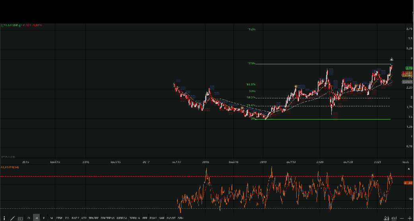The width and height of the screenshot is (414, 221).
Task: Open the ΜΠΕΛΑ symbol tab
Action: pyautogui.click(x=122, y=218)
